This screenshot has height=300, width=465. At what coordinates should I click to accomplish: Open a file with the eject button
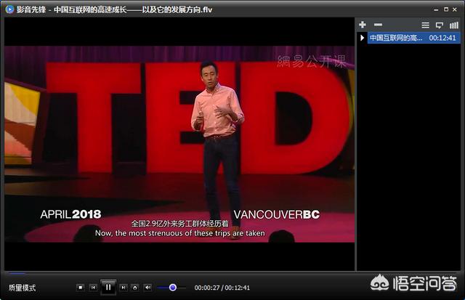[x=135, y=287]
